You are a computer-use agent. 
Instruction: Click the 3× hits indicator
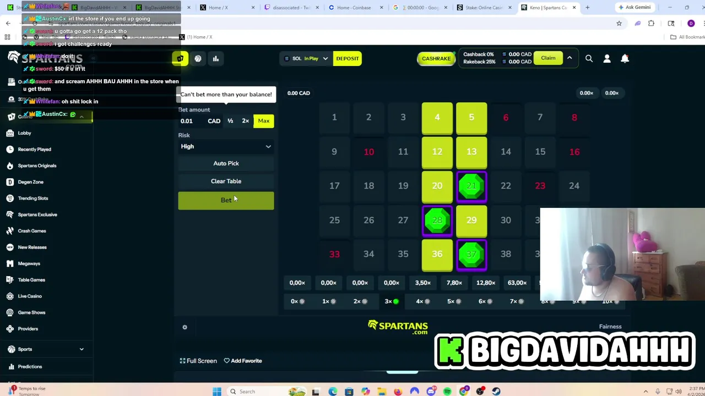coord(392,301)
